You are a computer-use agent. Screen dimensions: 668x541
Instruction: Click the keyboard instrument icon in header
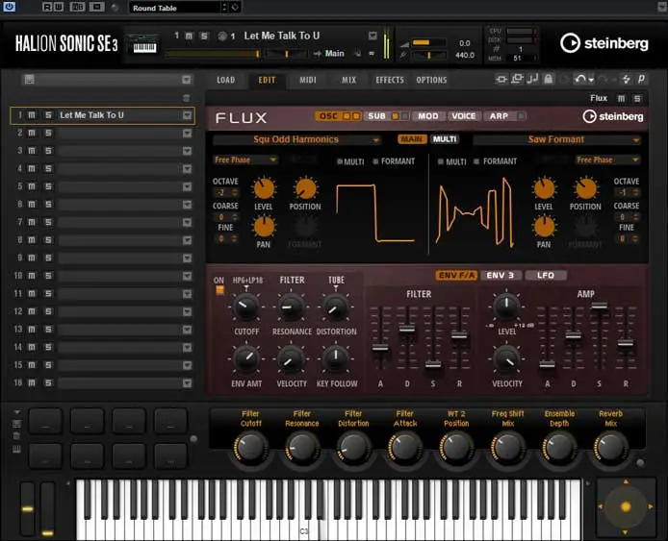pyautogui.click(x=144, y=44)
